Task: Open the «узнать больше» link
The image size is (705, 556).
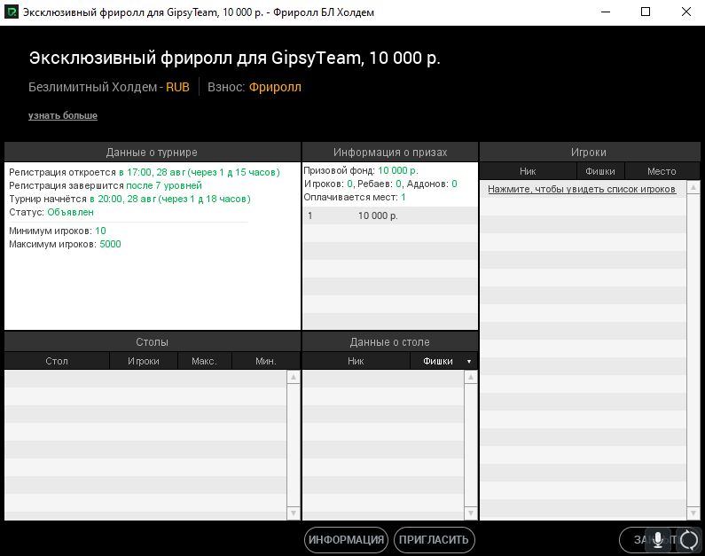Action: coord(62,115)
